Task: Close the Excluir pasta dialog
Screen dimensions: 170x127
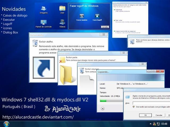Action: pyautogui.click(x=124, y=53)
